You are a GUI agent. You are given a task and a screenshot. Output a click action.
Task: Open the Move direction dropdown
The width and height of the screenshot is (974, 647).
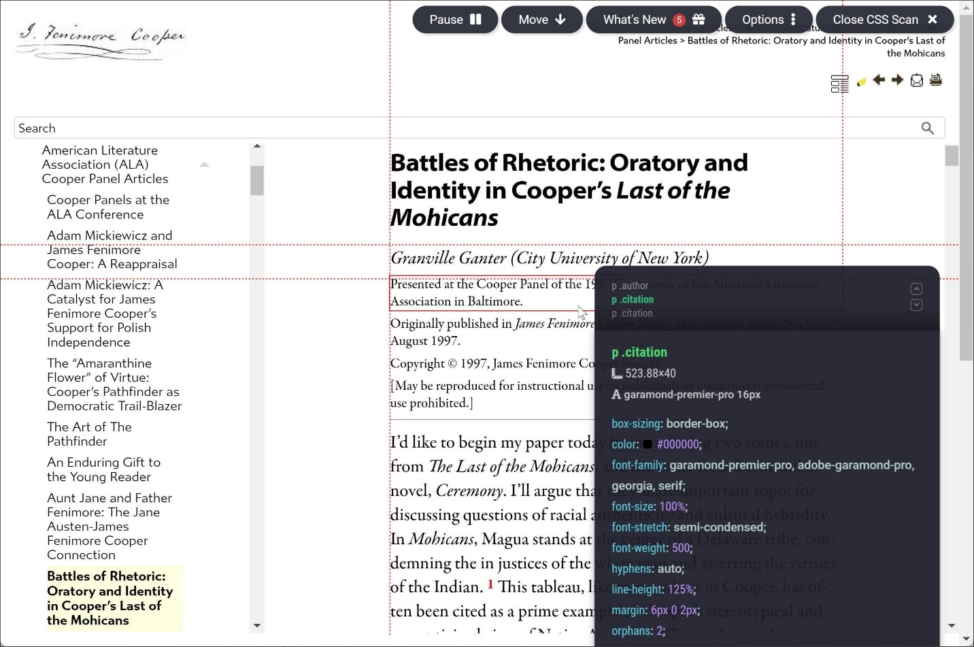coord(541,20)
